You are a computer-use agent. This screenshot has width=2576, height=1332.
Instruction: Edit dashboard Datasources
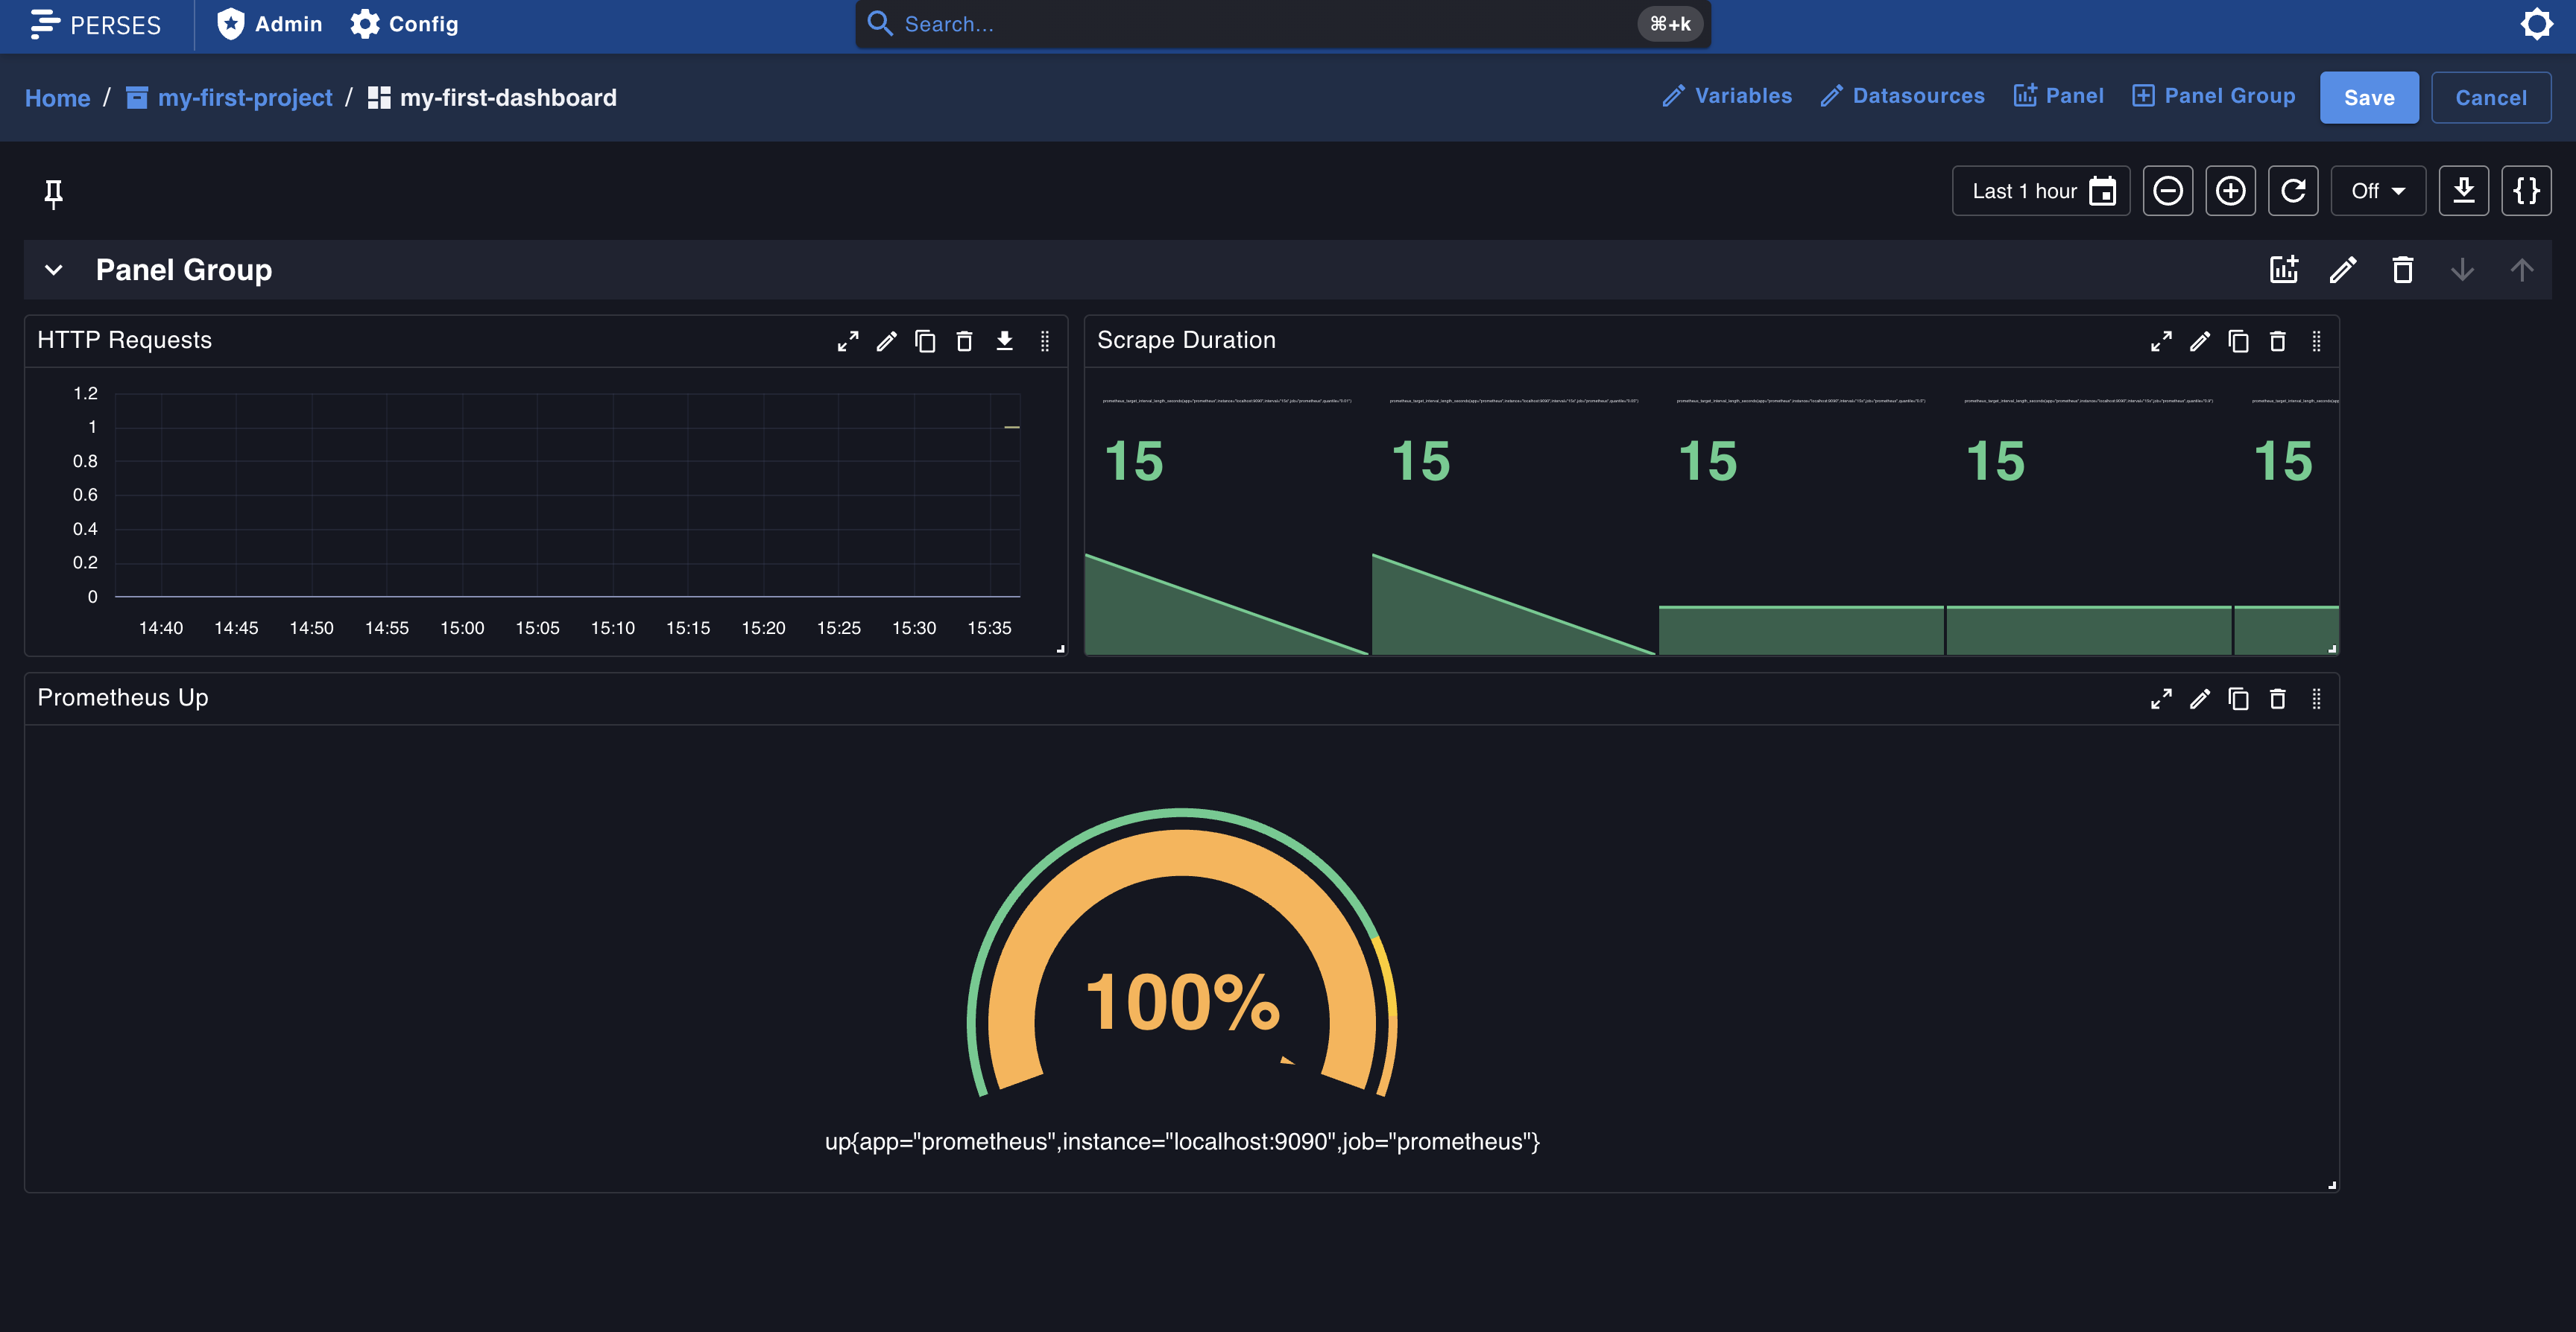pyautogui.click(x=1902, y=96)
